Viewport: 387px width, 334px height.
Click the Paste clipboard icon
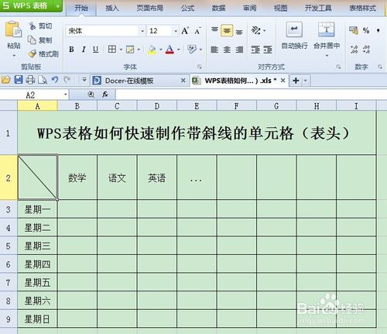pyautogui.click(x=13, y=29)
